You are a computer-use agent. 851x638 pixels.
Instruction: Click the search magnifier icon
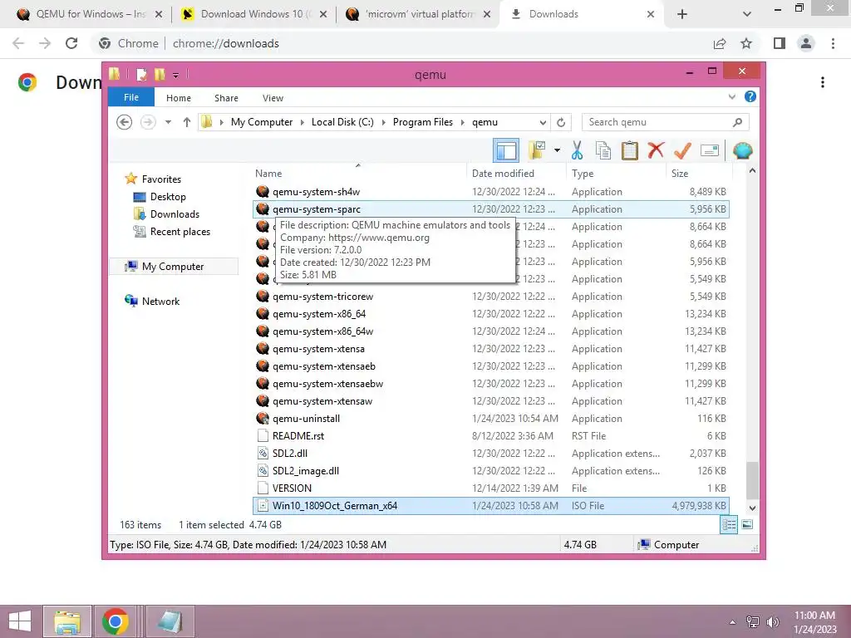point(738,122)
